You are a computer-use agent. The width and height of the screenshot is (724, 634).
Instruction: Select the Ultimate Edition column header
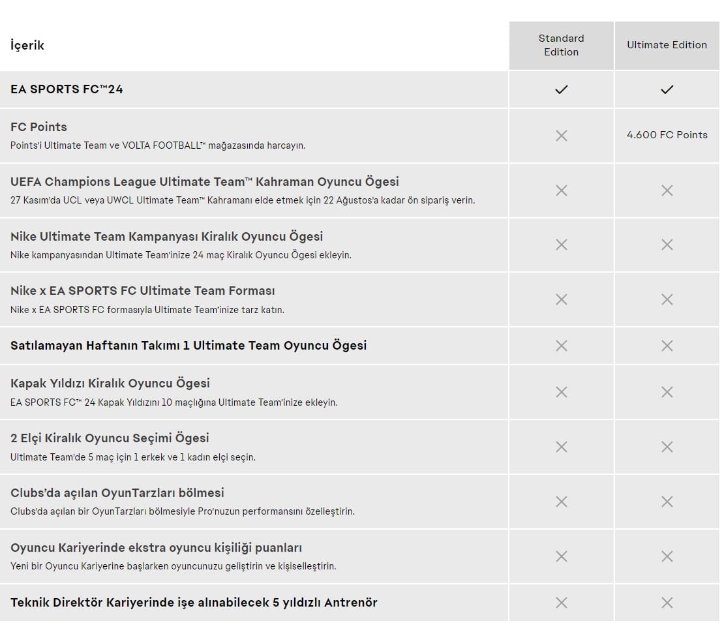[x=667, y=45]
